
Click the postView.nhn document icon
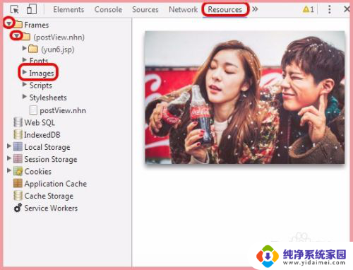pos(33,110)
